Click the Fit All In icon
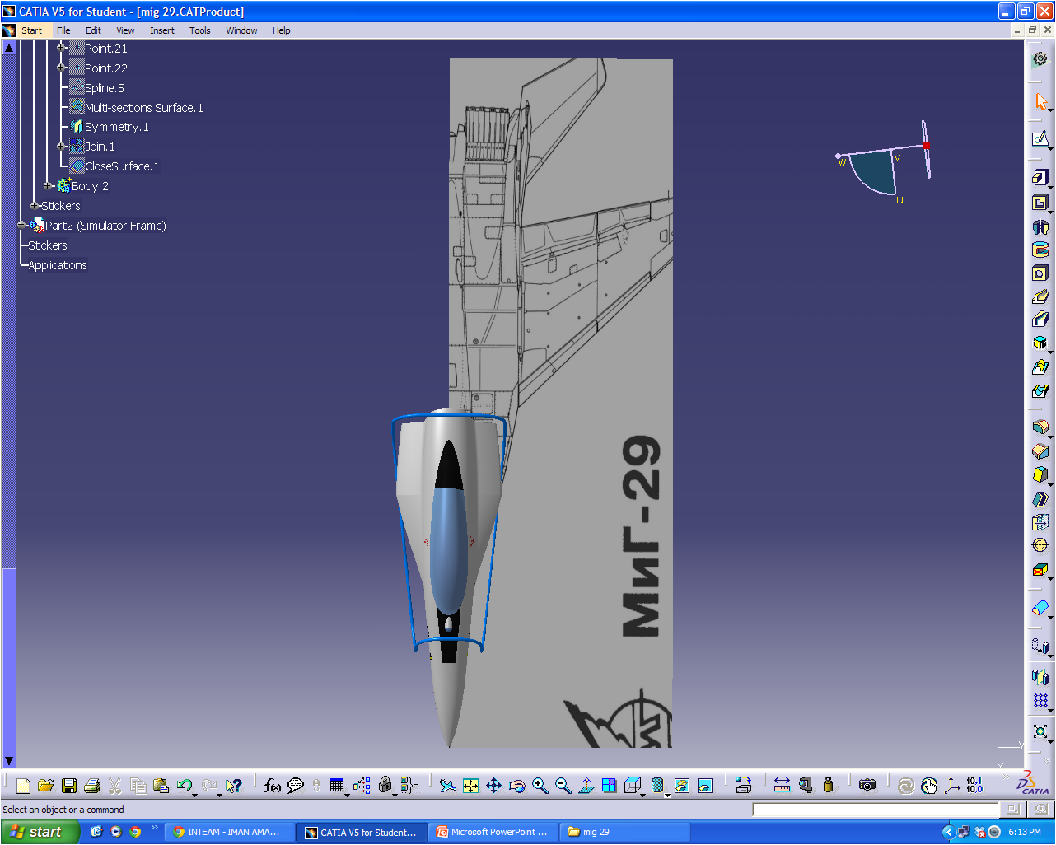The width and height of the screenshot is (1056, 845). pos(470,786)
